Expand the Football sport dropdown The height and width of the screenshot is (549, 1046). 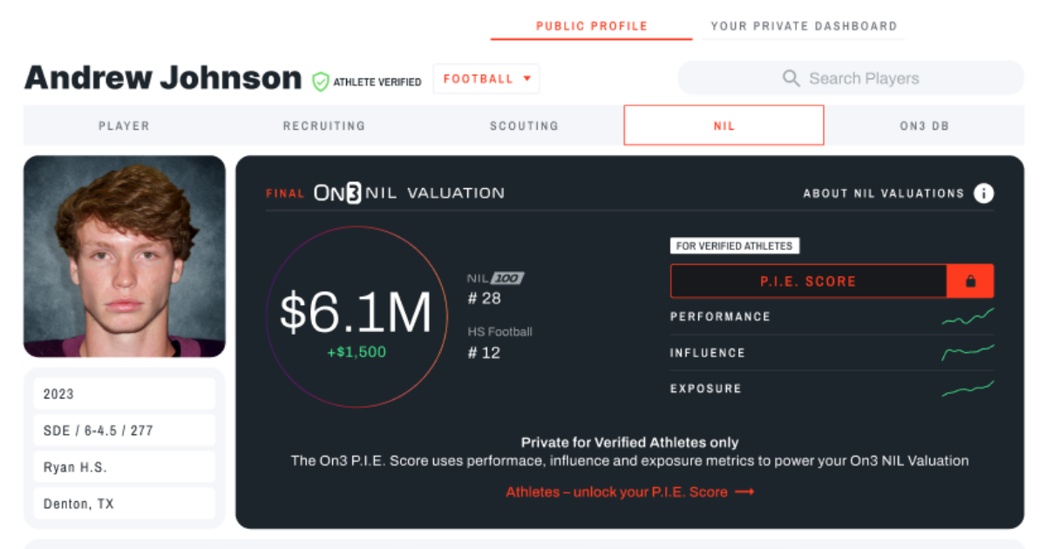(x=486, y=79)
